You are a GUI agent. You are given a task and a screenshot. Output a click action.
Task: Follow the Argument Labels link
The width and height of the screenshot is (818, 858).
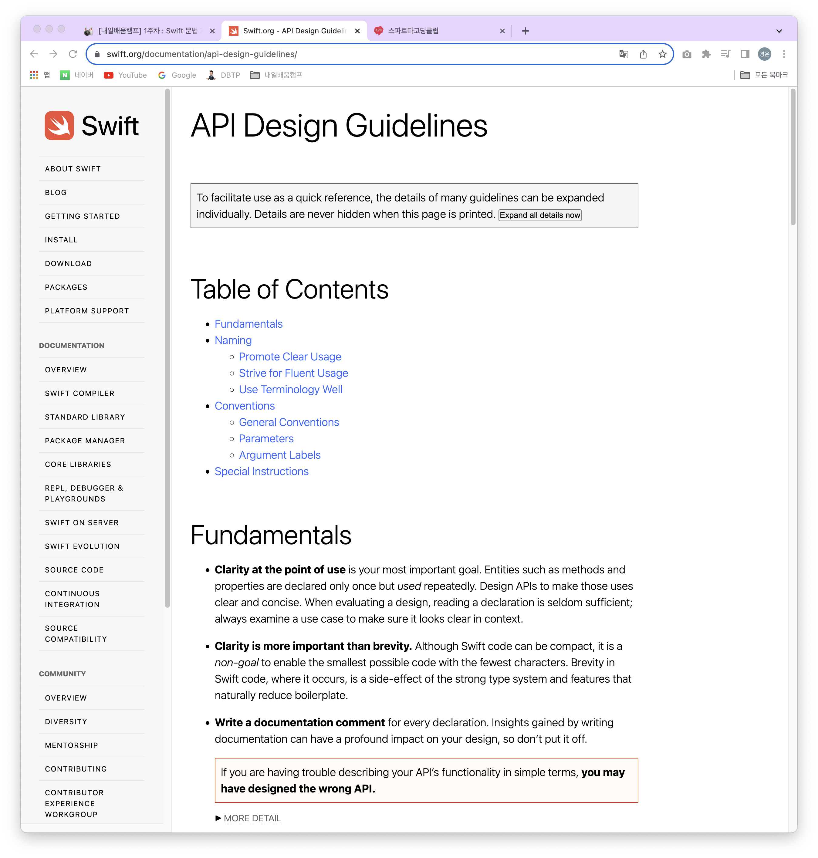coord(280,455)
